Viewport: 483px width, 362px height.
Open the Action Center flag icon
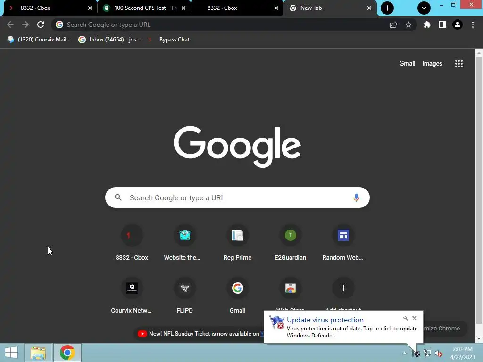pyautogui.click(x=416, y=354)
